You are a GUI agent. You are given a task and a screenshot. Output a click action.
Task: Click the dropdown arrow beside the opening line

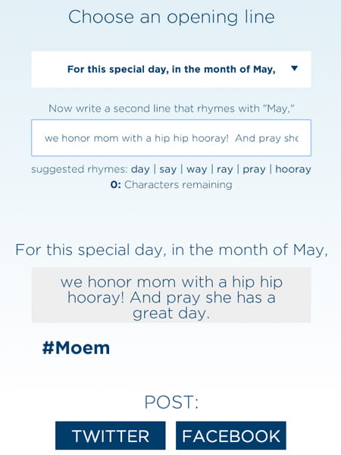click(294, 68)
